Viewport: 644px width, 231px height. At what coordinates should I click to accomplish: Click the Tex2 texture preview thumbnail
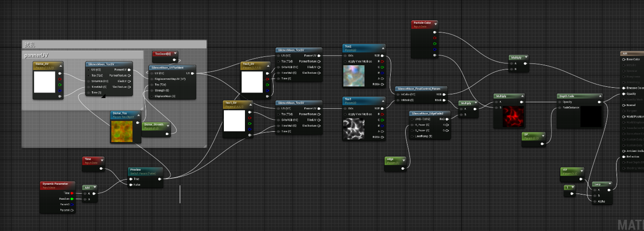coord(354,76)
